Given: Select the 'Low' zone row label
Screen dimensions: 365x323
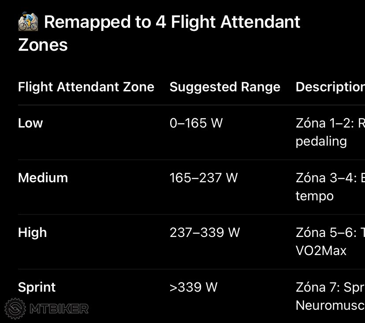Looking at the screenshot, I should click(x=30, y=123).
